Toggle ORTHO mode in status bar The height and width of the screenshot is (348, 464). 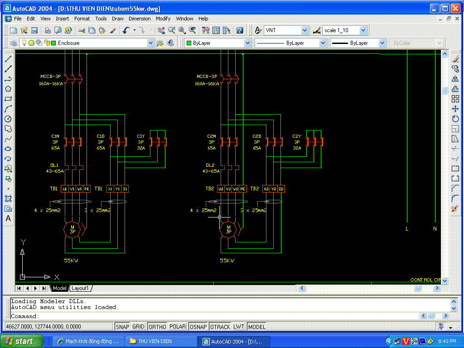(x=157, y=327)
